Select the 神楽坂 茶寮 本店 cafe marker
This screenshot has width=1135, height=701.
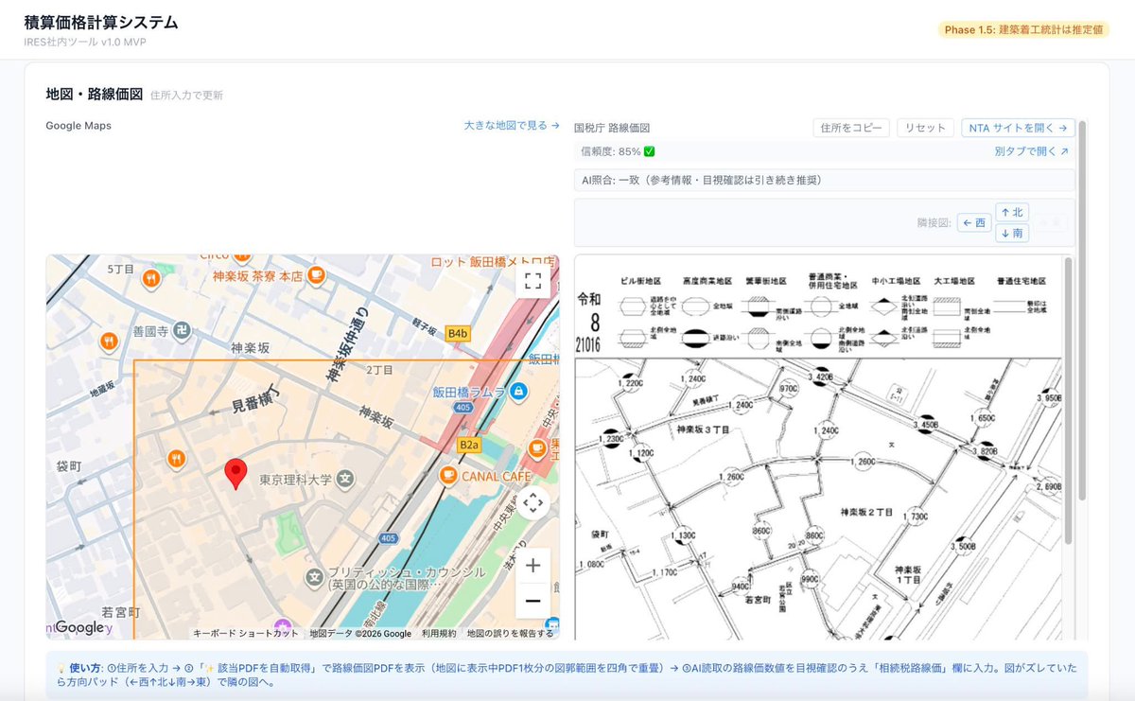click(x=317, y=275)
